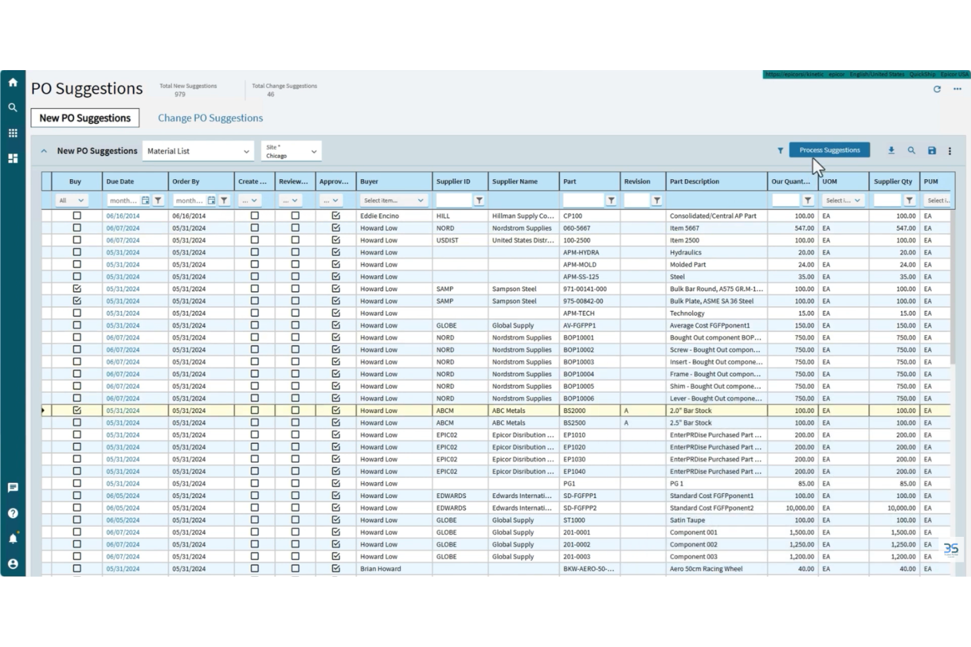Open the Site dropdown showing Chicago
The height and width of the screenshot is (647, 971).
pyautogui.click(x=291, y=151)
